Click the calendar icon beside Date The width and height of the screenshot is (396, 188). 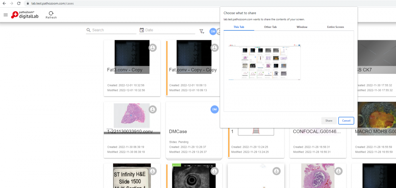click(142, 30)
